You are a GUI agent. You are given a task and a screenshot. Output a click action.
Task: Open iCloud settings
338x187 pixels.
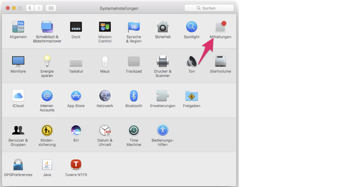[18, 96]
